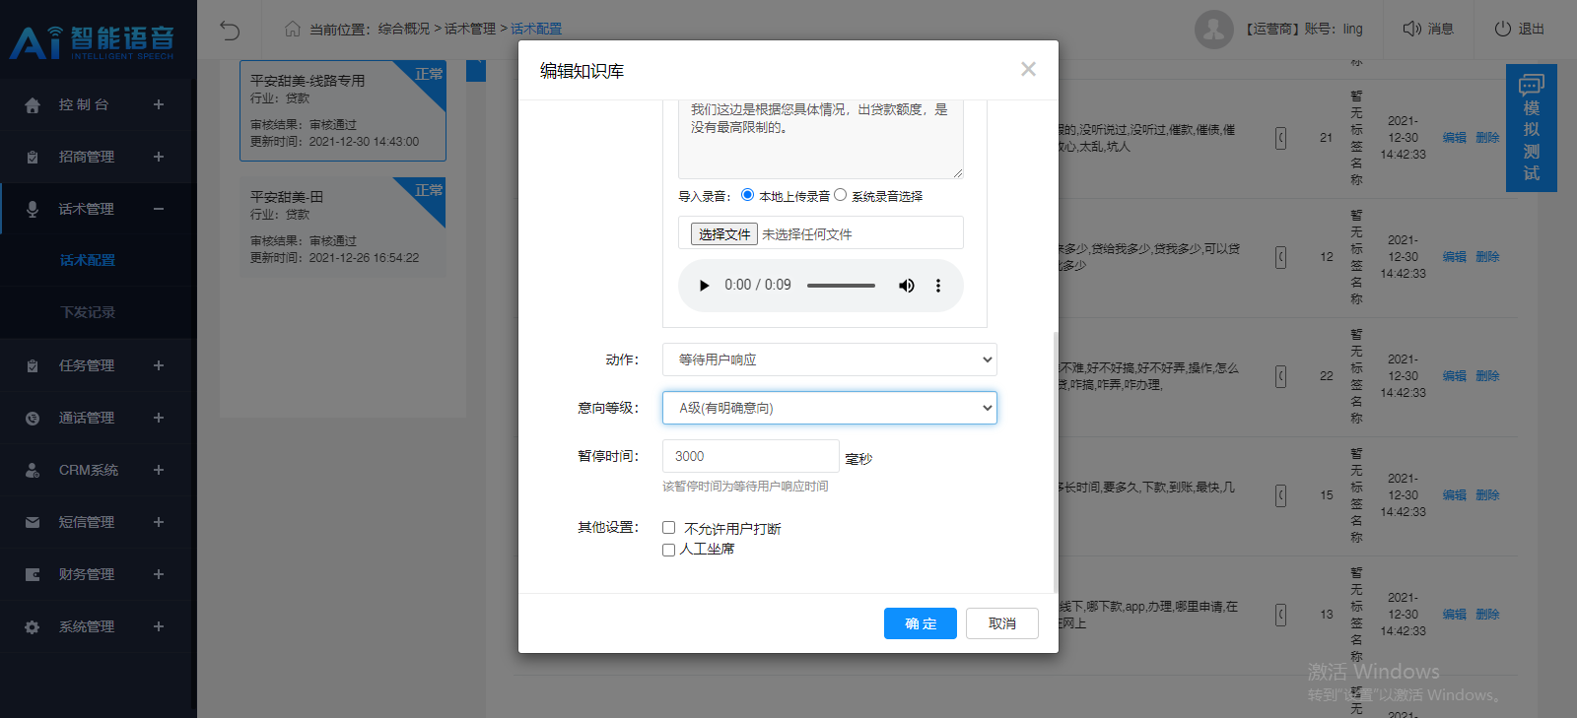Image resolution: width=1577 pixels, height=718 pixels.
Task: Open the 消息 notifications icon
Action: [1411, 29]
